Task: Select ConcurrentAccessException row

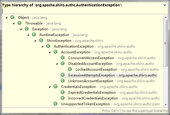Action: coord(112,58)
